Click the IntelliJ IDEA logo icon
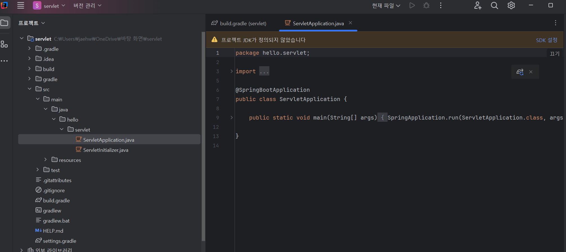 click(x=4, y=5)
